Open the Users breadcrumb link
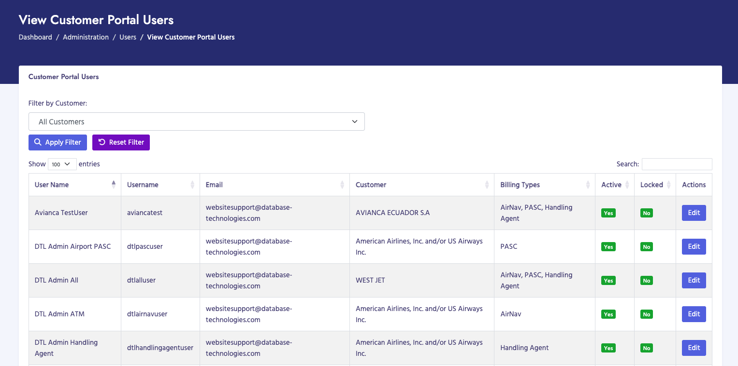Screen dimensions: 738x366 (x=128, y=37)
